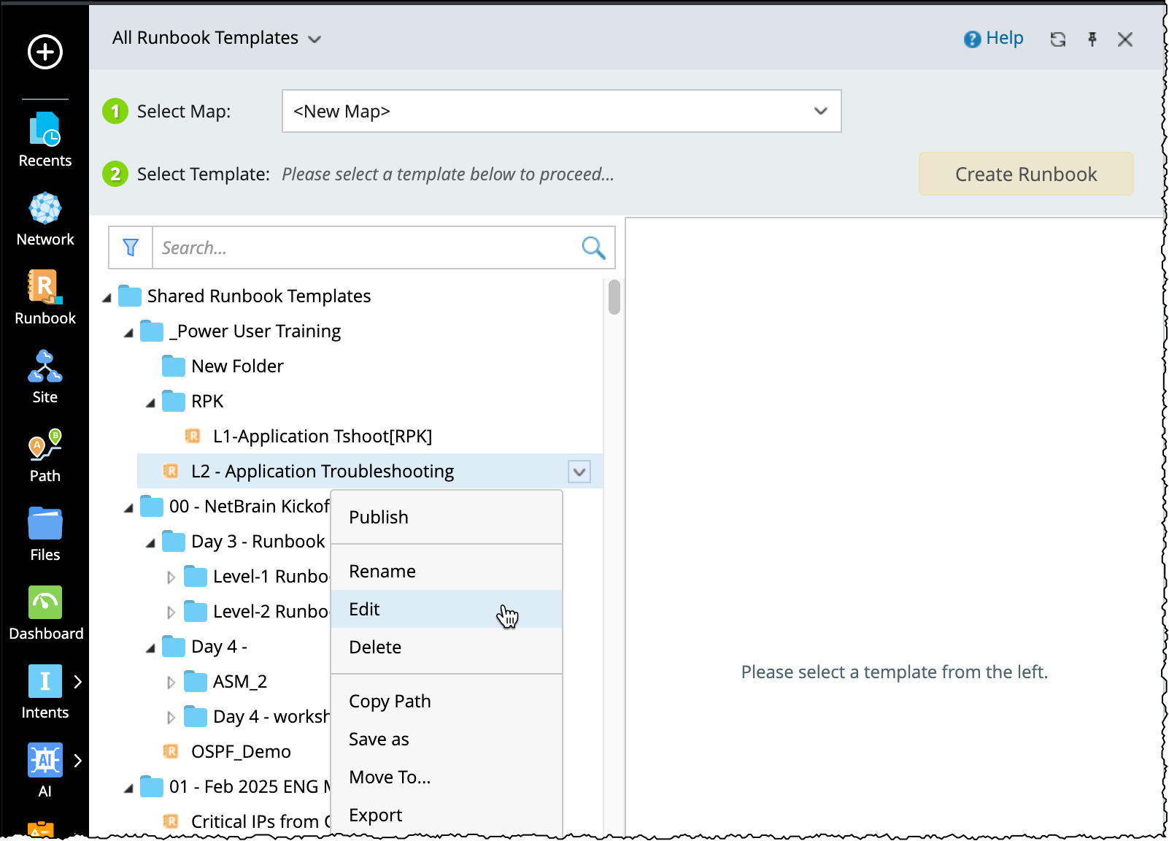Click in the template search field
This screenshot has width=1169, height=841.
tap(365, 247)
